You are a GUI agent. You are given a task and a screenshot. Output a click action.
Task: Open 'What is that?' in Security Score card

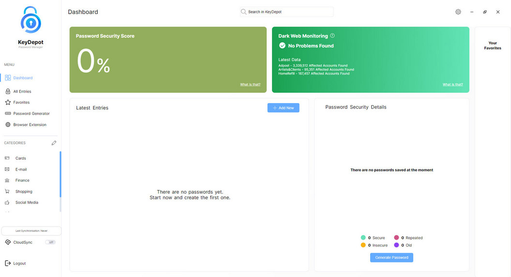[250, 84]
